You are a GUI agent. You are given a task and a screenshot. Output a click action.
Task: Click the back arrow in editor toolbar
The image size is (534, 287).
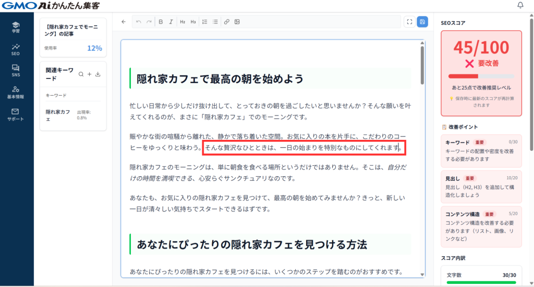(x=124, y=22)
